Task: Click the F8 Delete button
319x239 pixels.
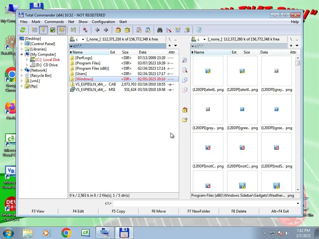Action: (239, 211)
